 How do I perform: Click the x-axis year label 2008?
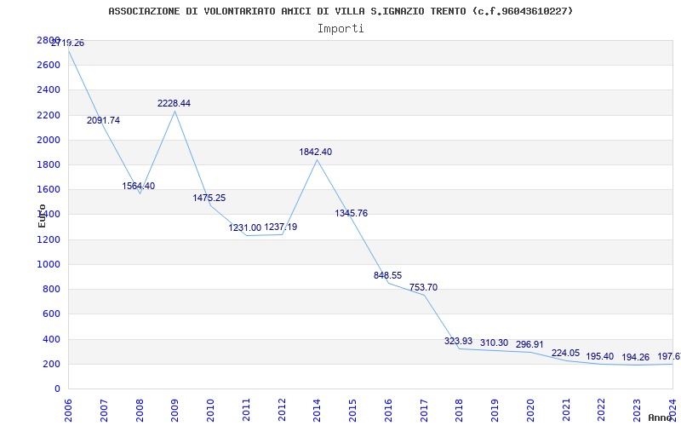click(140, 410)
